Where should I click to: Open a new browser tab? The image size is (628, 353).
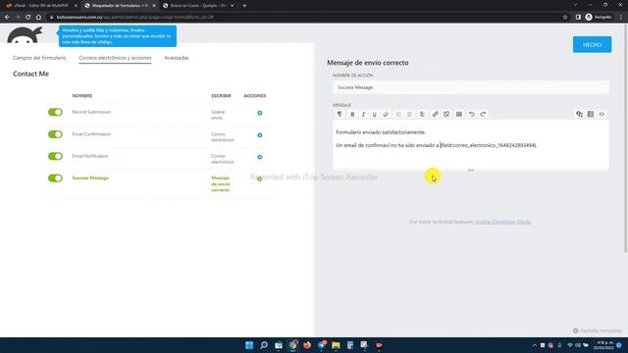point(244,6)
